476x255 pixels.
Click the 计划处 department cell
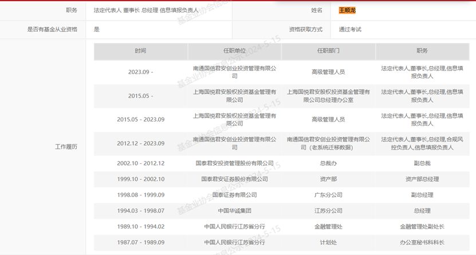(x=328, y=242)
